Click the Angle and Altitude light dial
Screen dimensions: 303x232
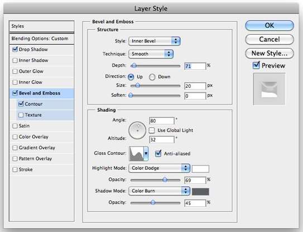click(x=137, y=130)
